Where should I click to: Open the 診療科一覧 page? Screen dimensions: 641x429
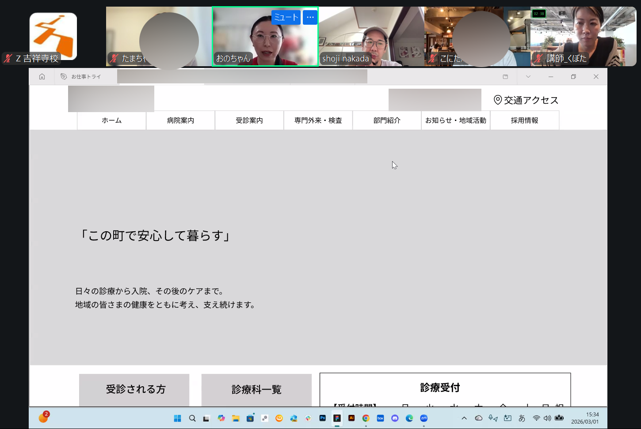[x=256, y=389]
